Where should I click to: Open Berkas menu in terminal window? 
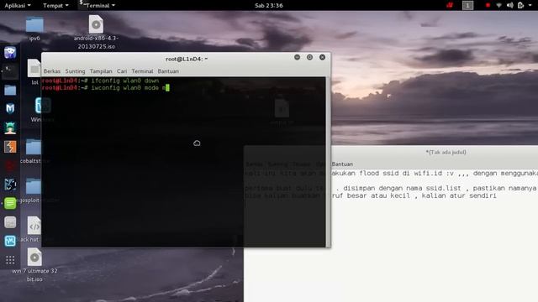[x=52, y=71]
